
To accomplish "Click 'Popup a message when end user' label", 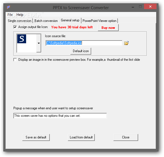I will tap(53, 108).
